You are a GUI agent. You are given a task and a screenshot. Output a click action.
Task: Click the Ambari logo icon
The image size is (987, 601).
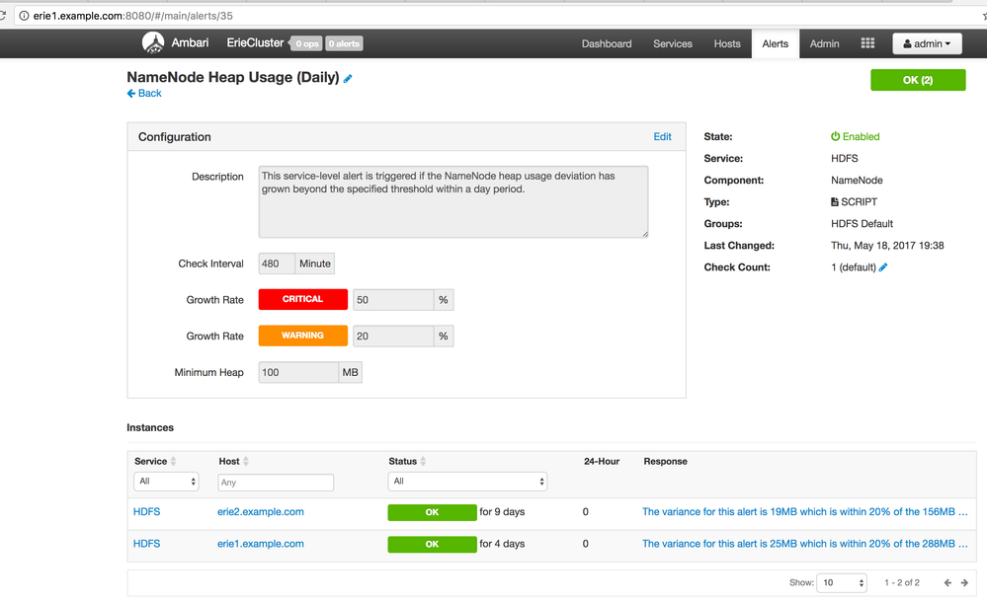click(x=153, y=42)
